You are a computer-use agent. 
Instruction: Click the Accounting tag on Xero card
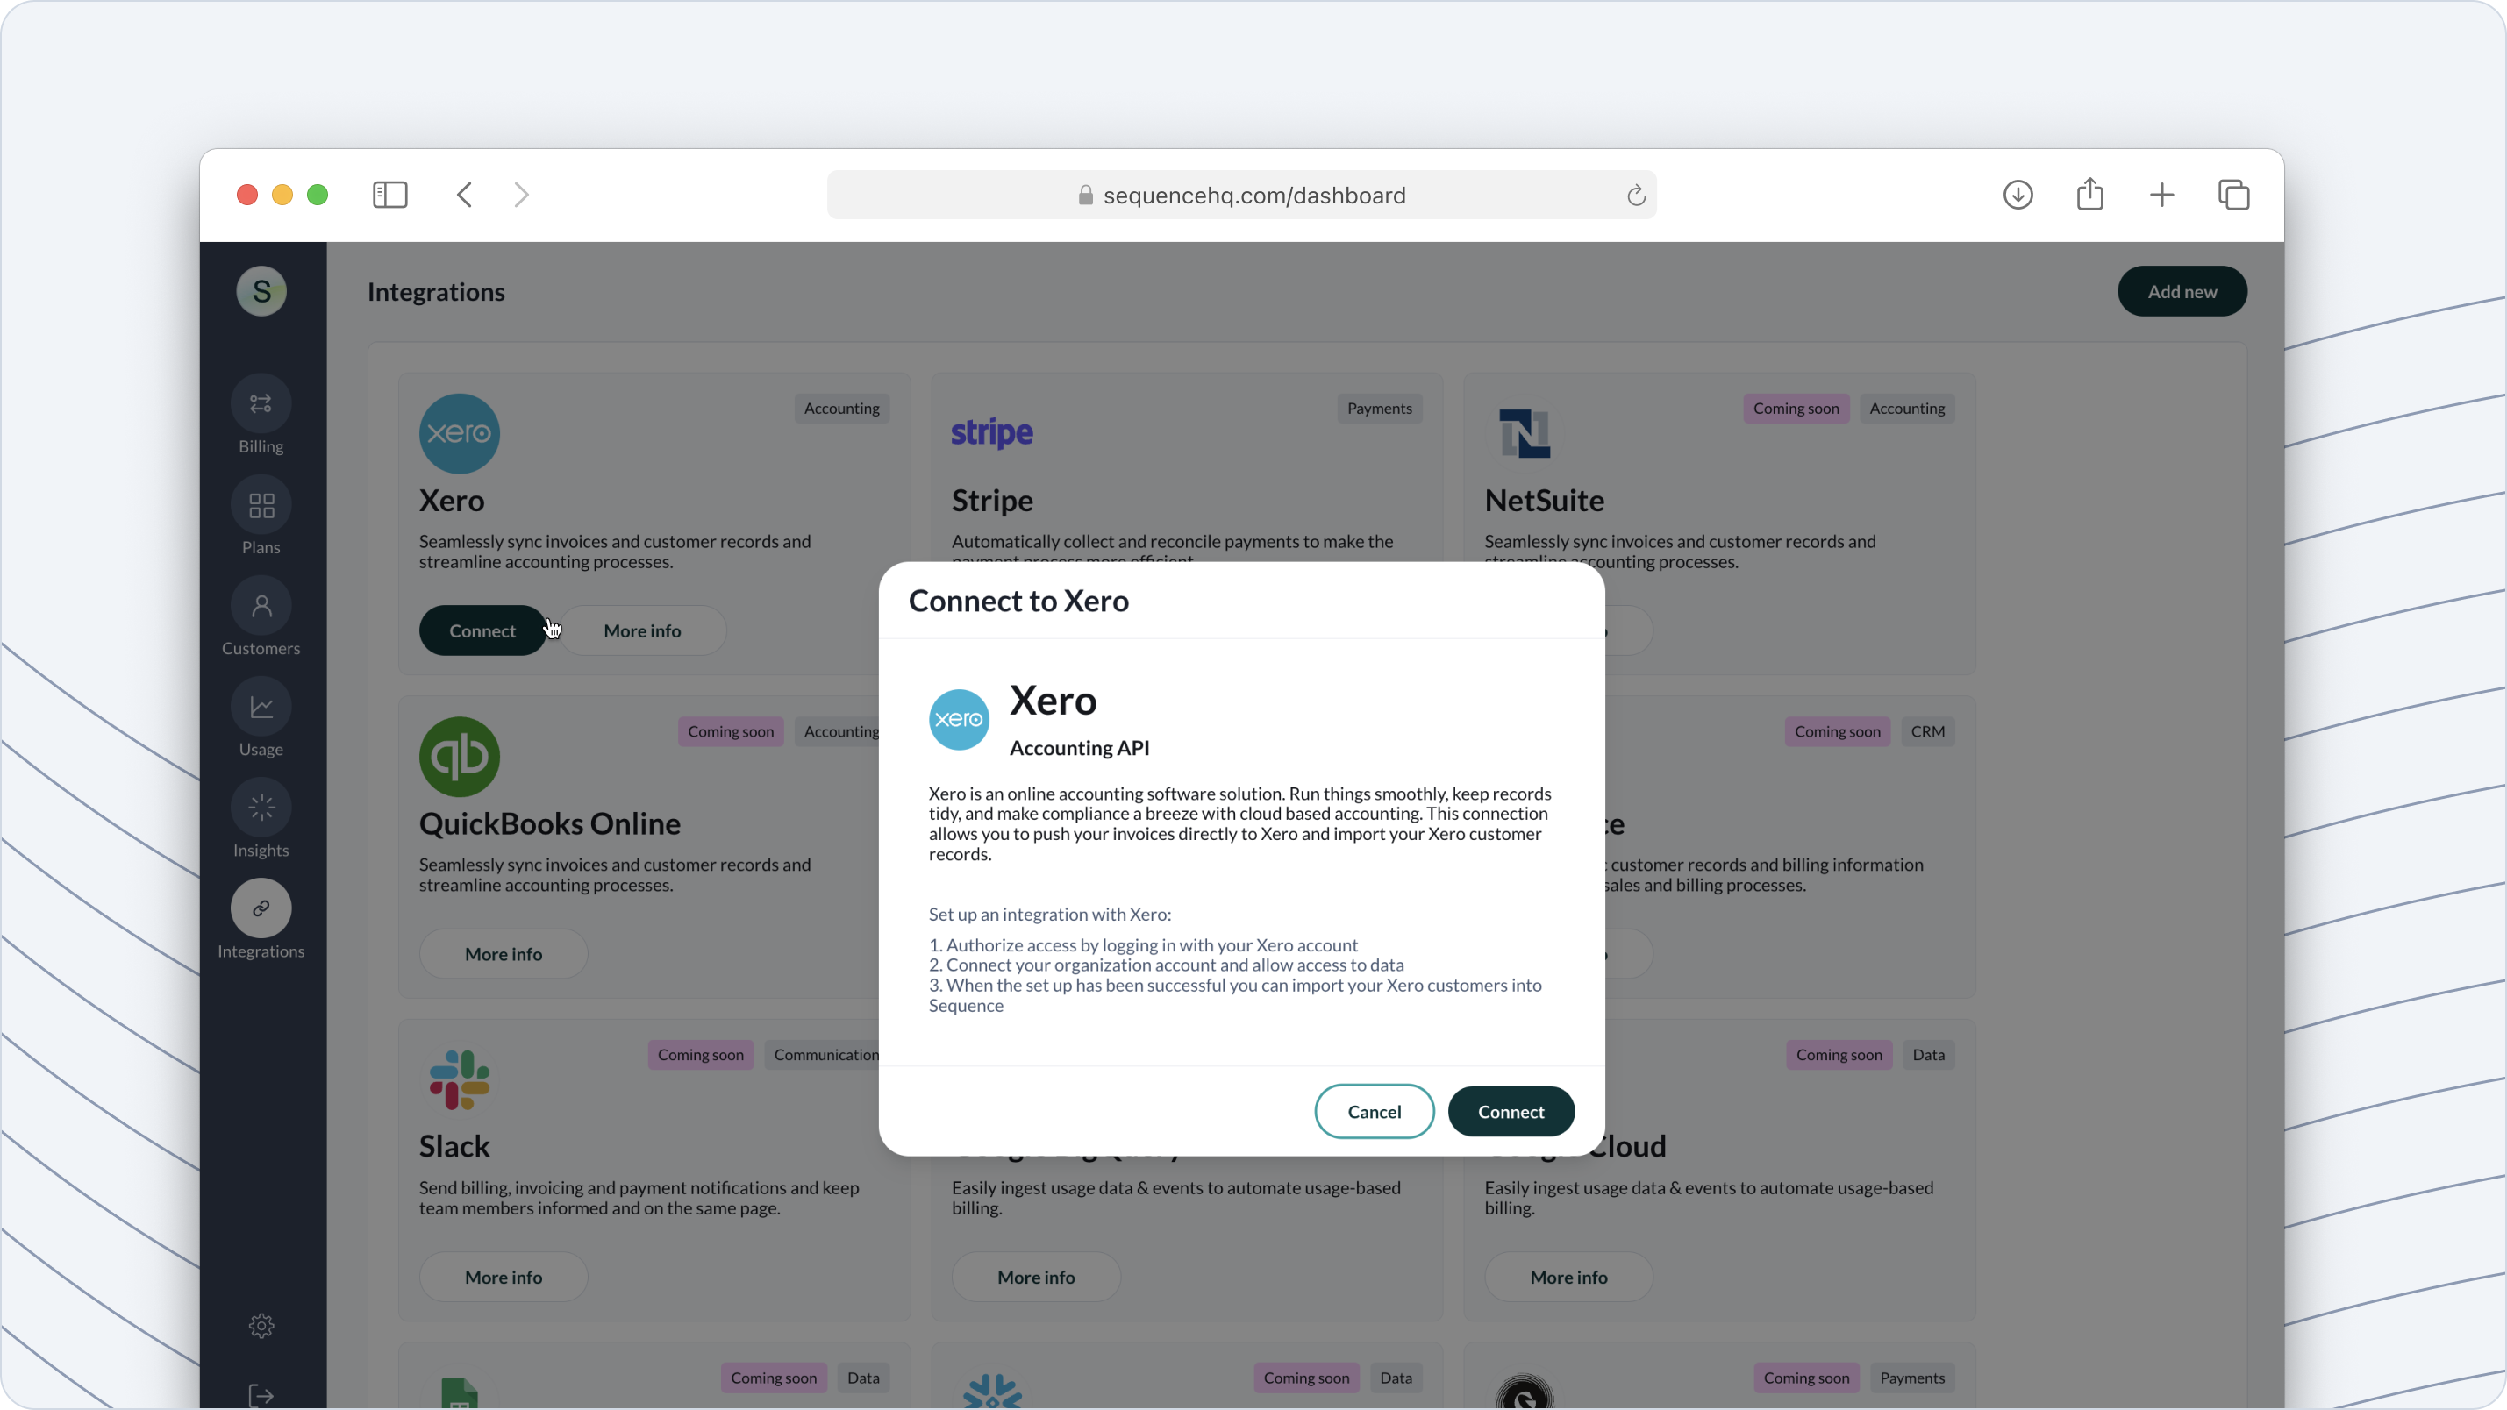pos(842,409)
